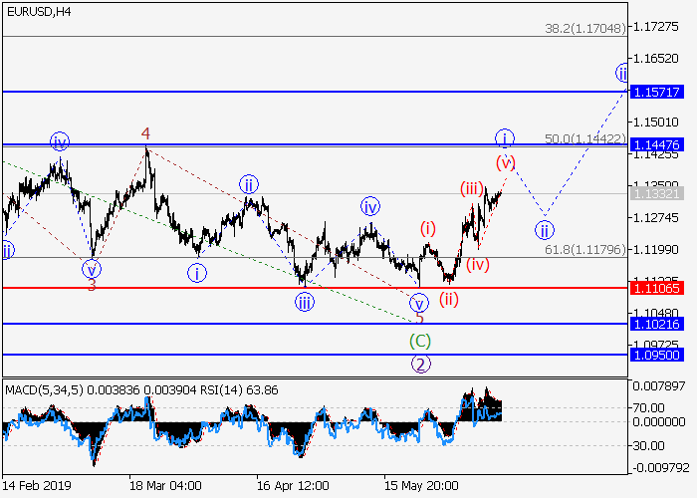Select the red wave 3 label
697x498 pixels.
pyautogui.click(x=91, y=285)
